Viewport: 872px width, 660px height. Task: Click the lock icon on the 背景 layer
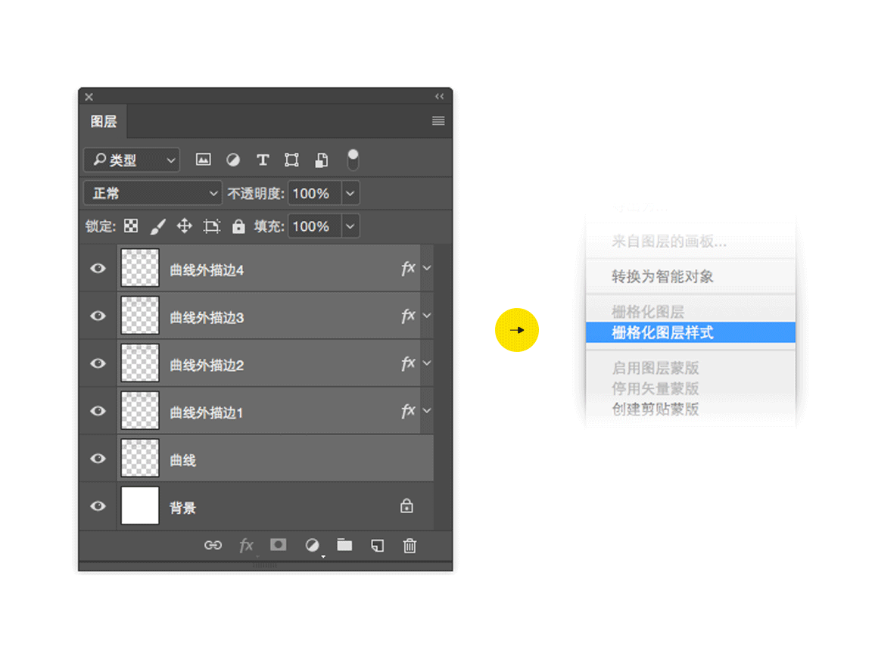(406, 506)
